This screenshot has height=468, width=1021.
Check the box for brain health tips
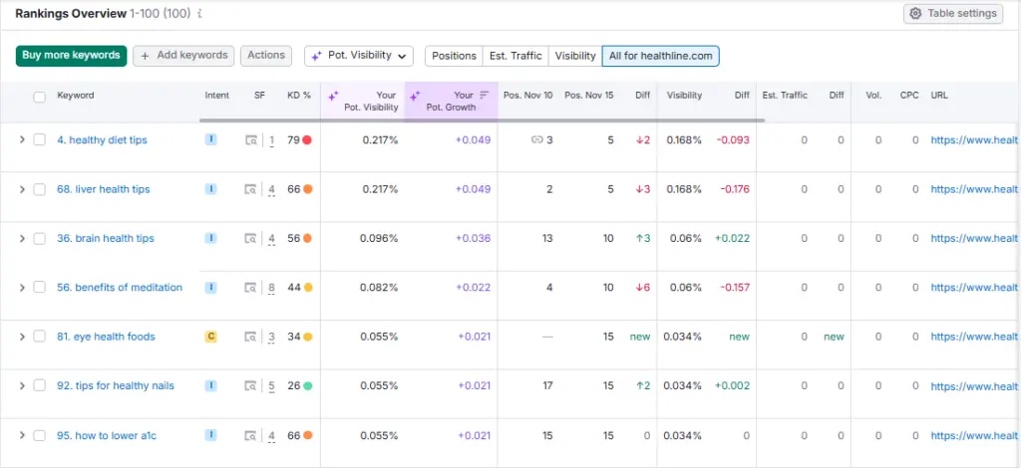40,238
